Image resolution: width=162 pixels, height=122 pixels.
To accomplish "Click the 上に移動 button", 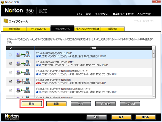I will point(105,104).
